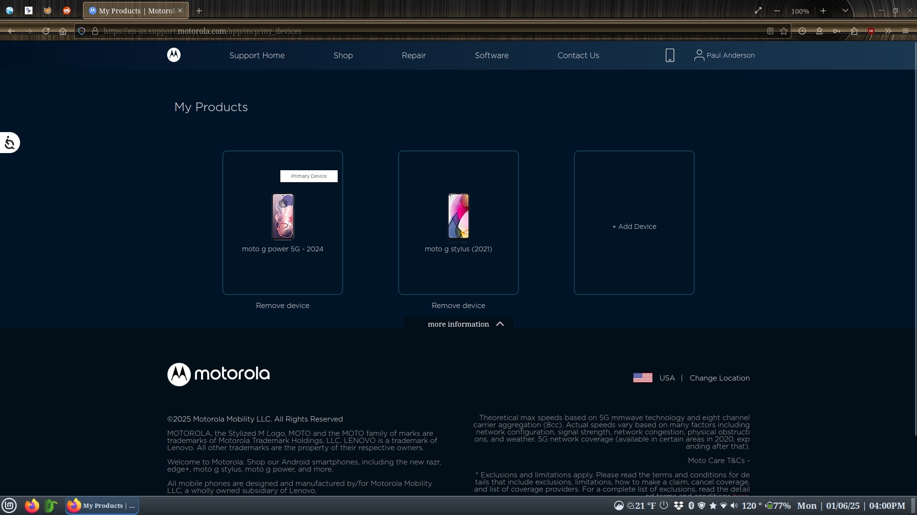Open the phone device icon in header
917x515 pixels.
click(670, 55)
